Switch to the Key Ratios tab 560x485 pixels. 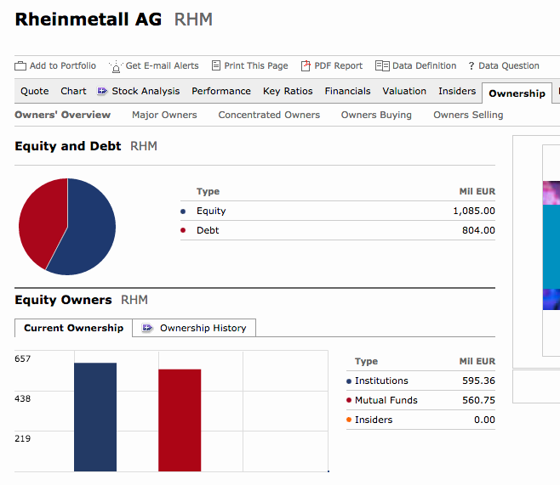pyautogui.click(x=288, y=91)
